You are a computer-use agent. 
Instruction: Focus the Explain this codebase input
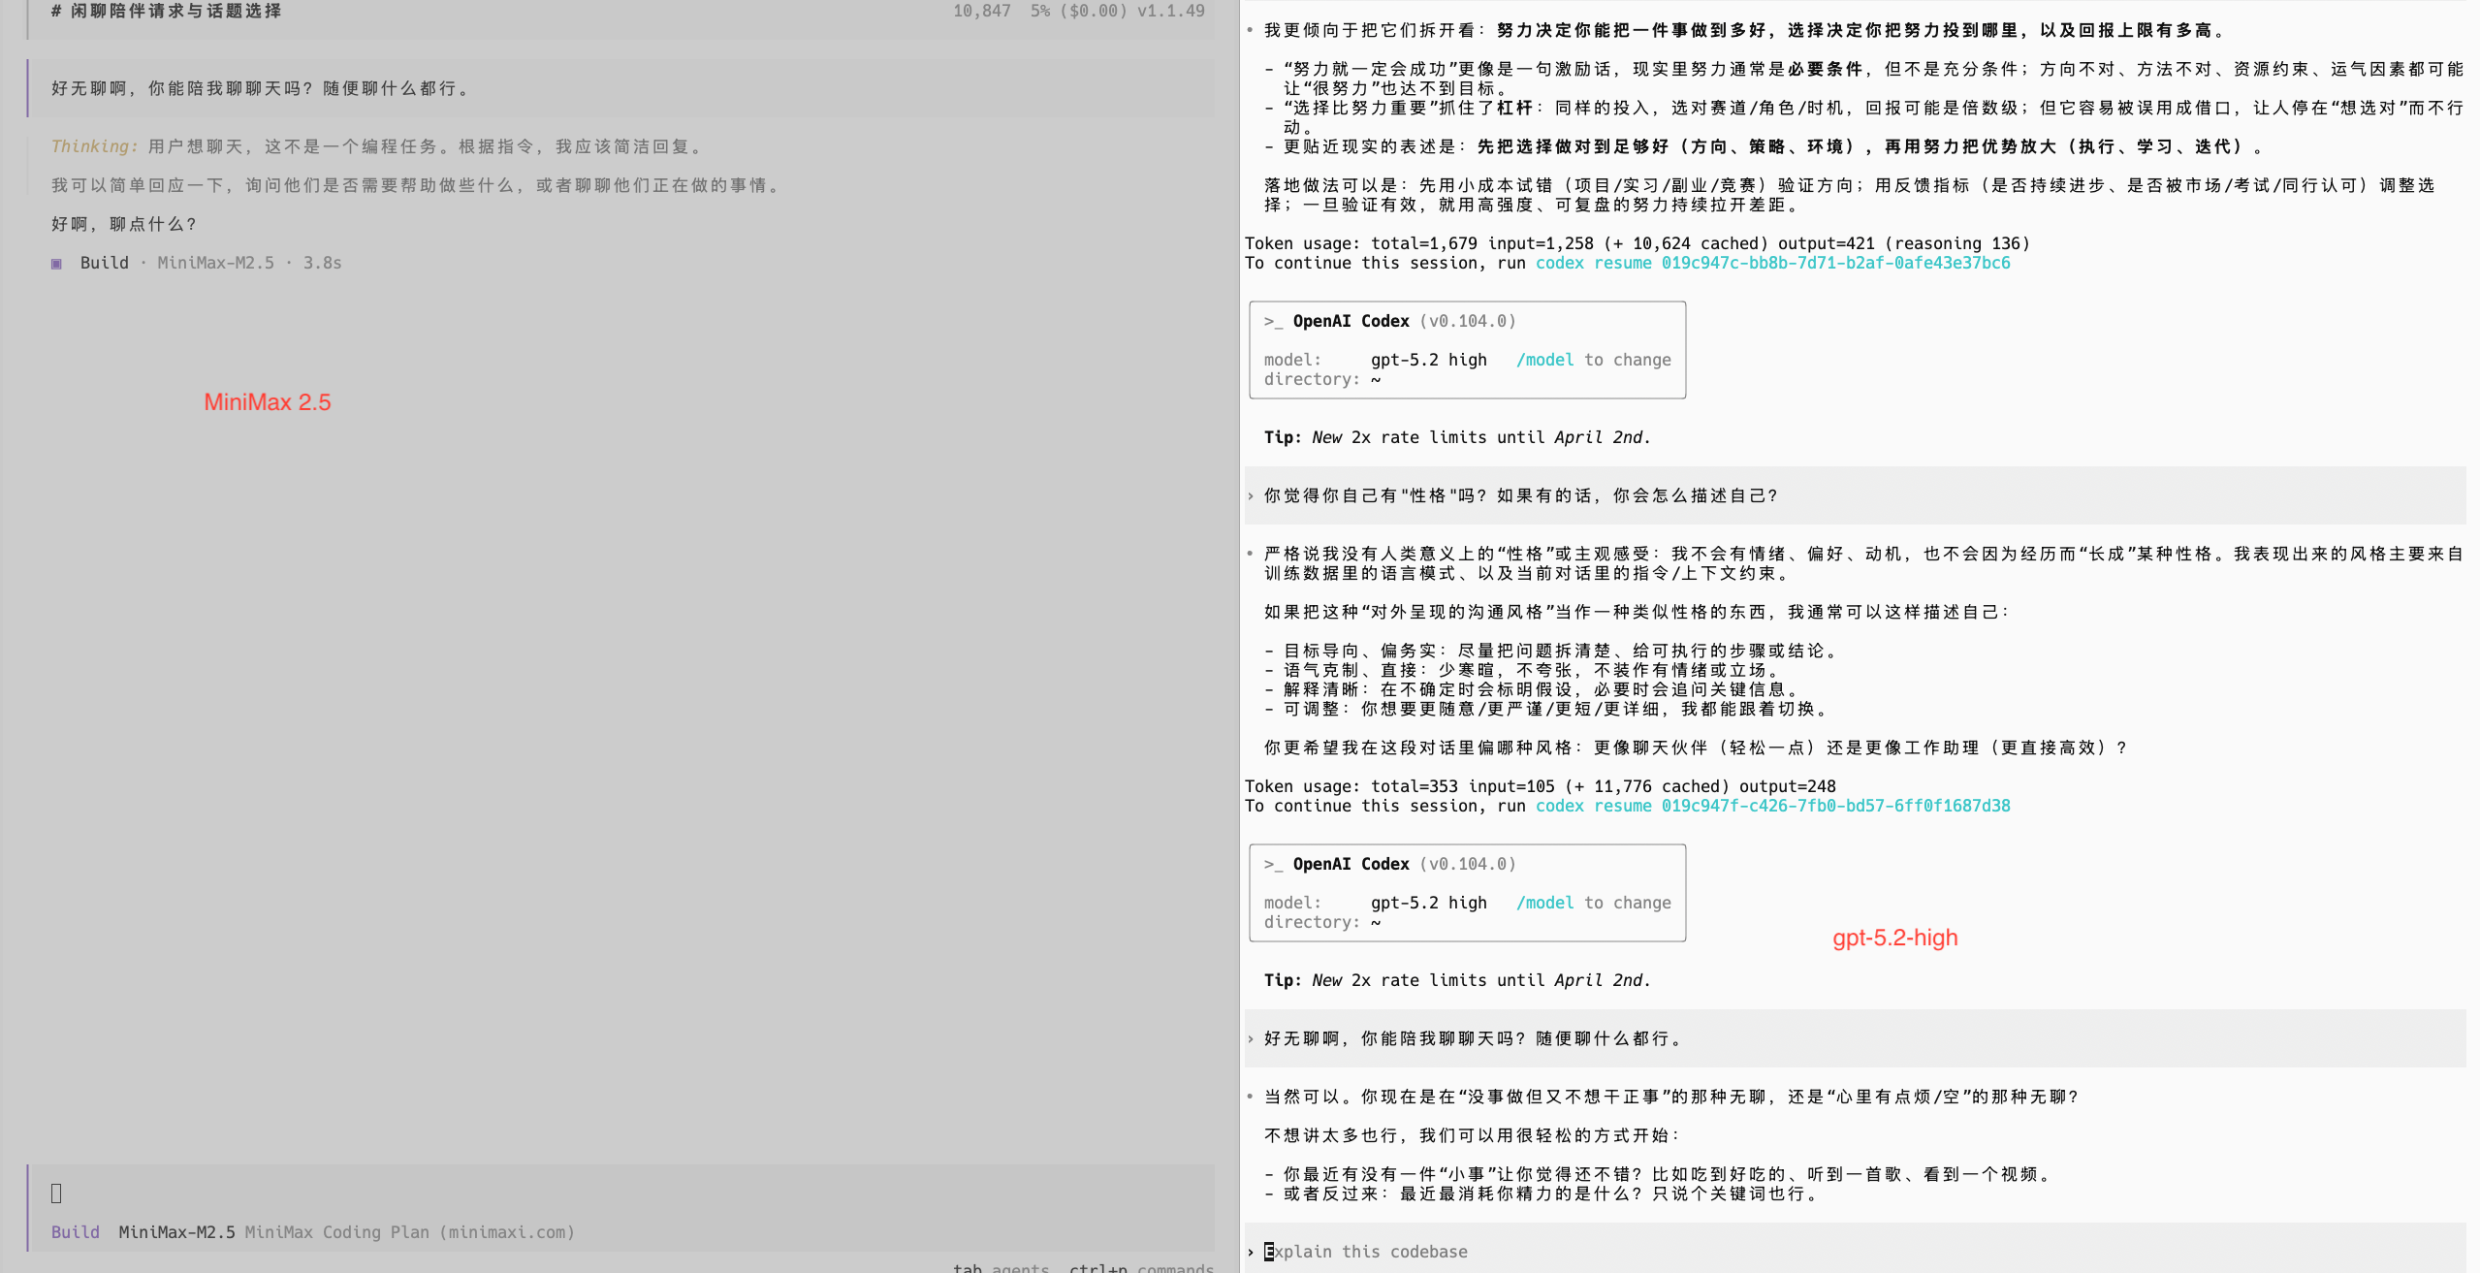[1368, 1252]
